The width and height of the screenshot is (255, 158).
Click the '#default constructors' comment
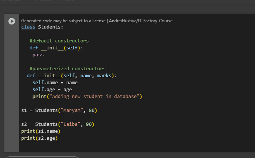tap(59, 41)
